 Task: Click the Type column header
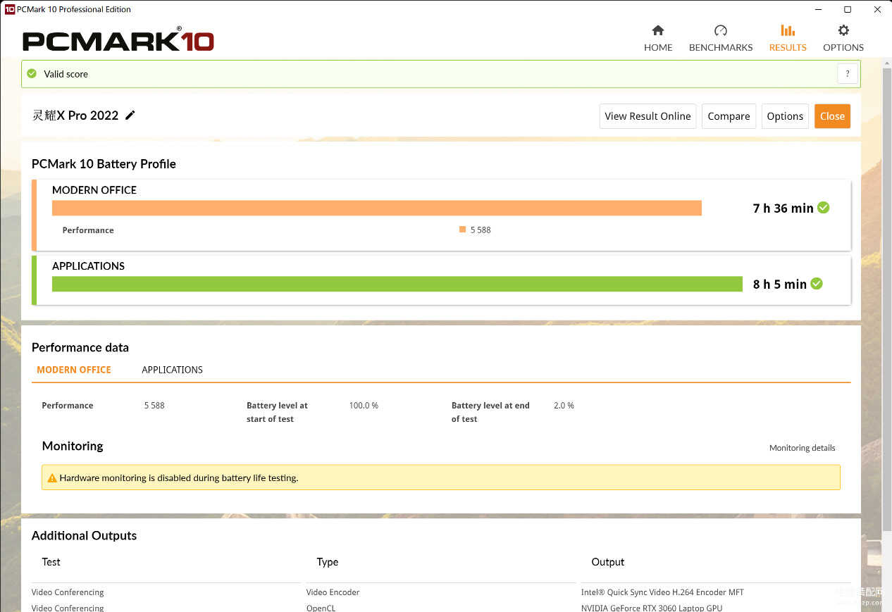327,562
